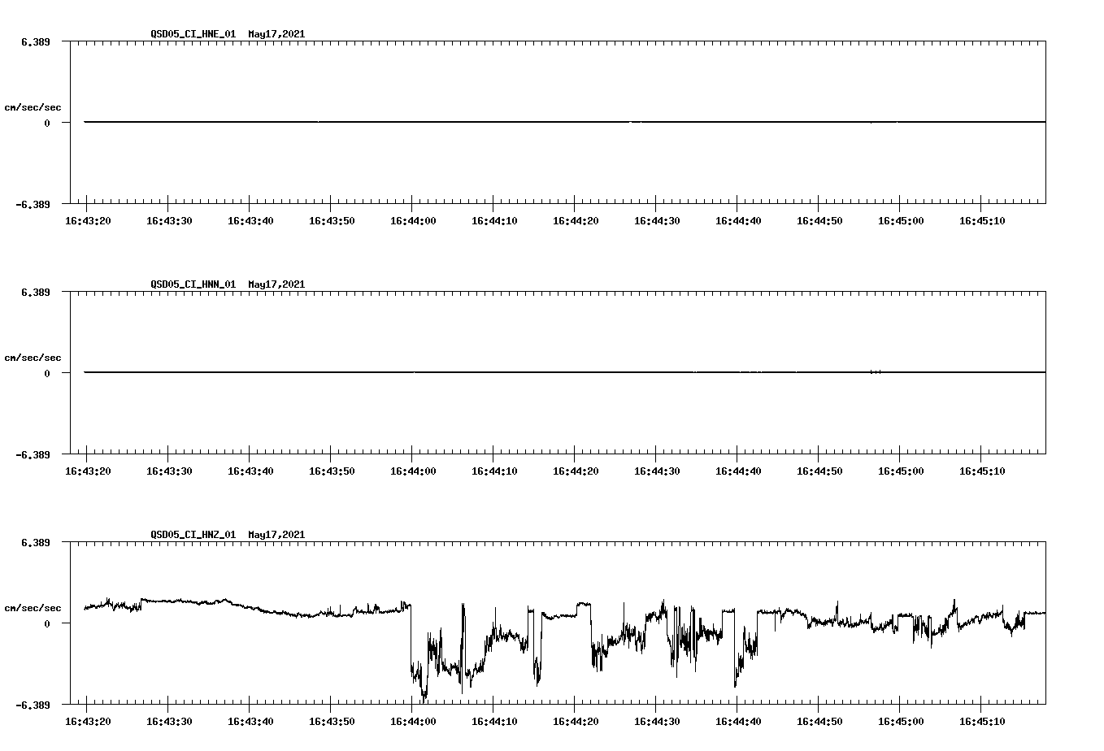Click the -6.389 lower amplitude value on HNZ plot

coord(34,705)
